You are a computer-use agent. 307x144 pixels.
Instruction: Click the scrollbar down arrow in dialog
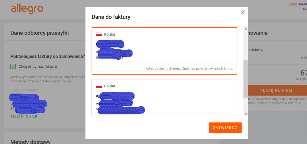[246, 114]
